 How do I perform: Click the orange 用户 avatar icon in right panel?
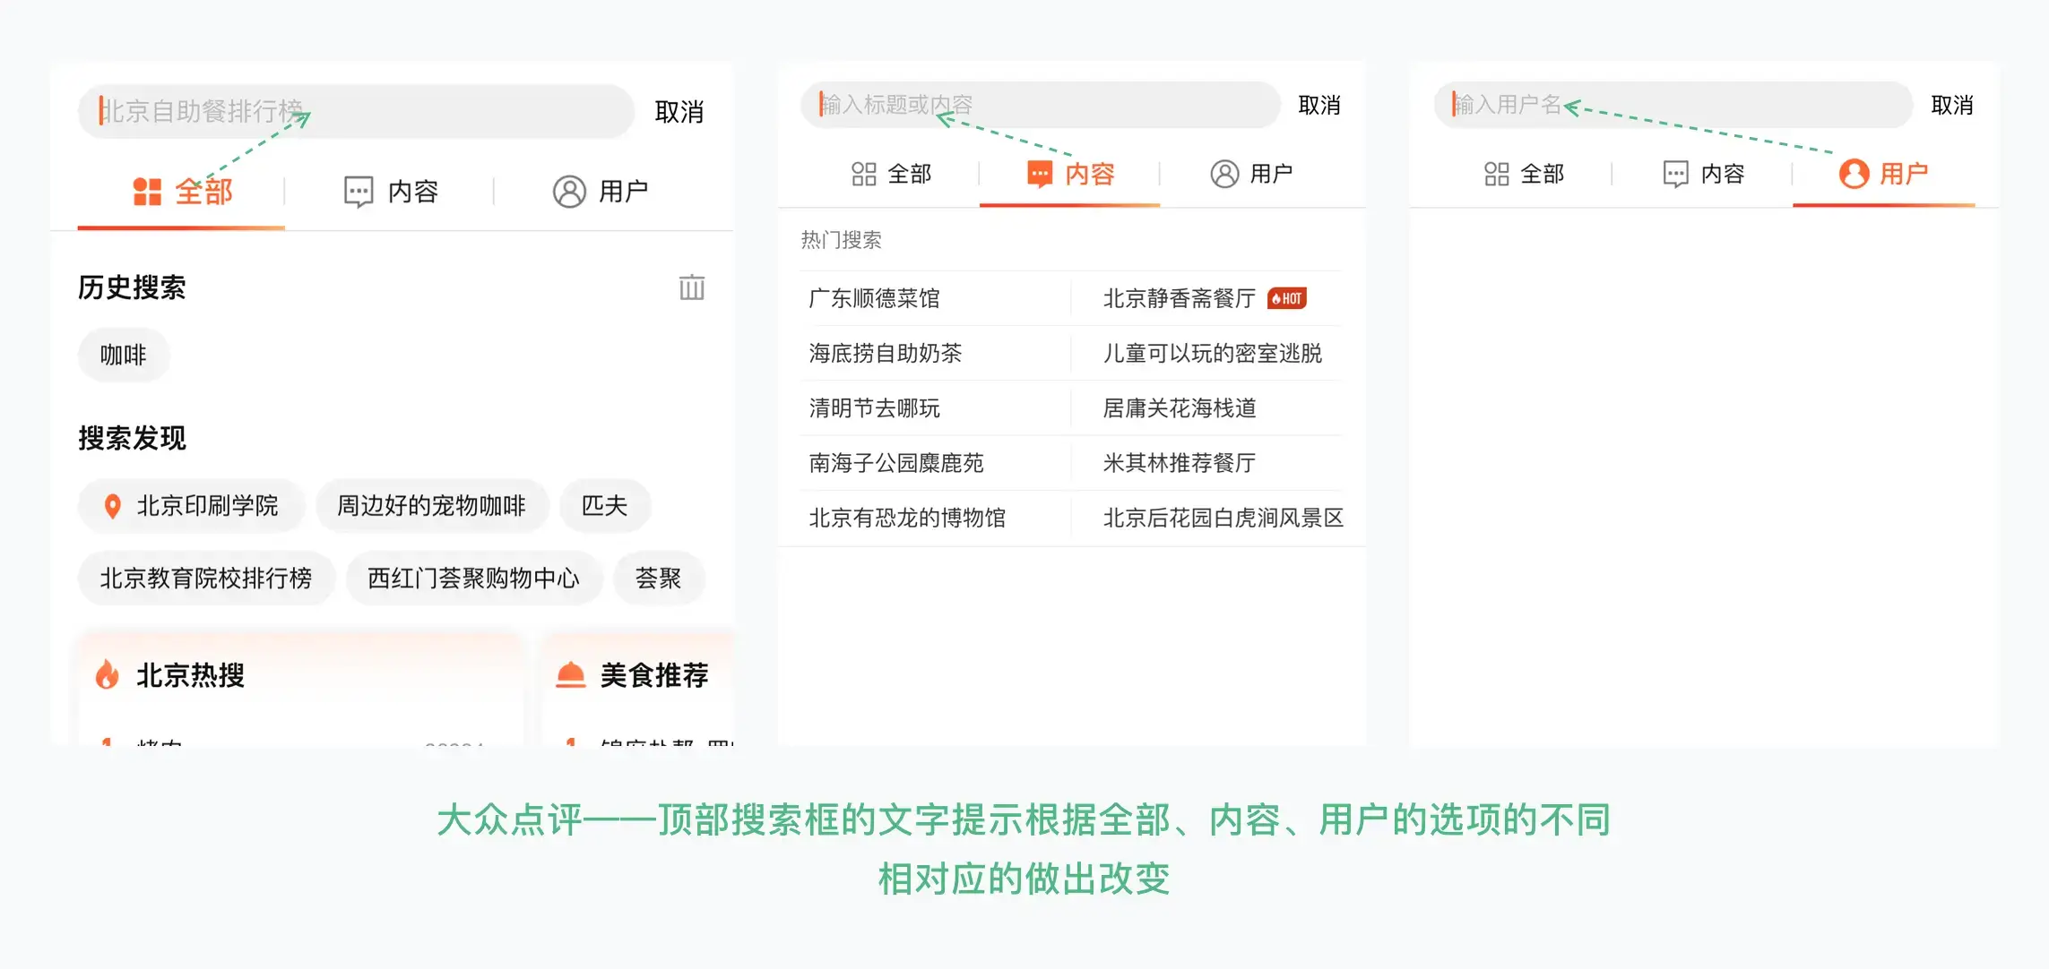[x=1854, y=174]
